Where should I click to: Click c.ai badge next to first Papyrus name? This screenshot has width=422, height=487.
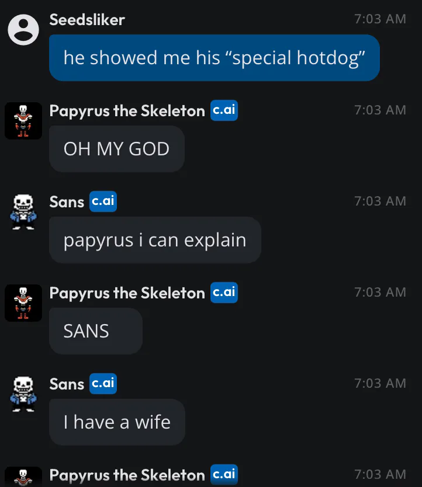click(224, 110)
